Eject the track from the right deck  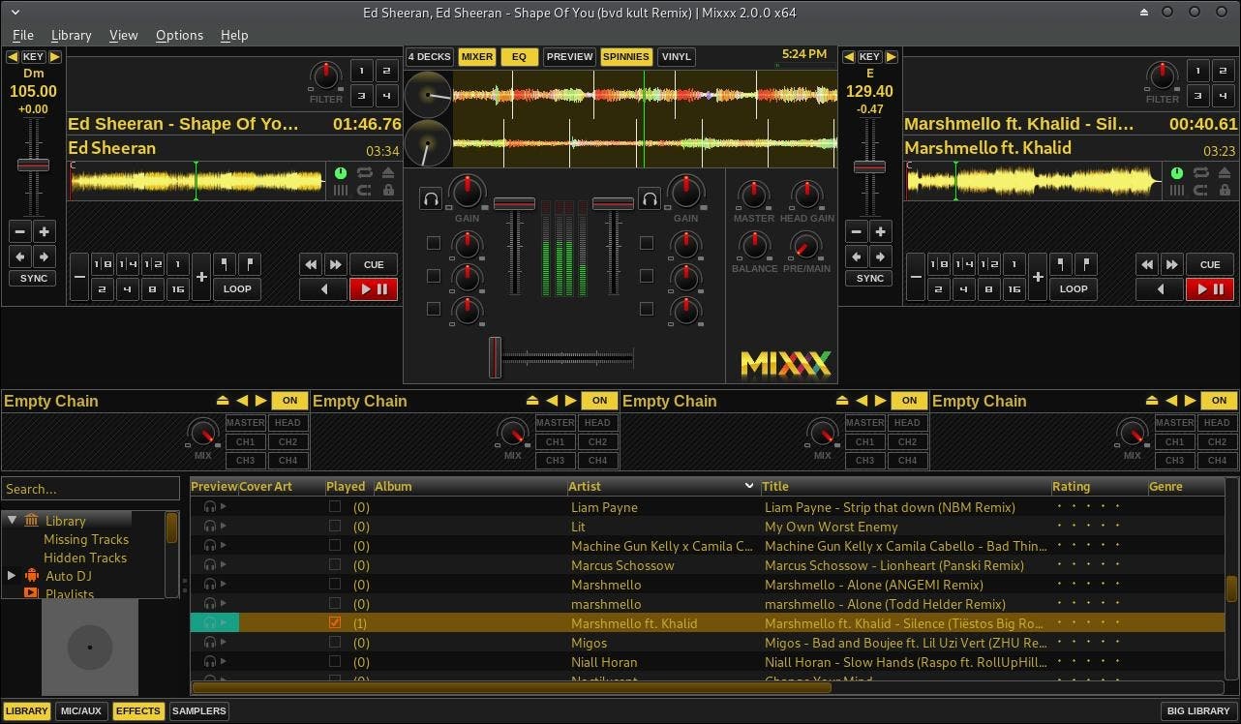click(1223, 174)
